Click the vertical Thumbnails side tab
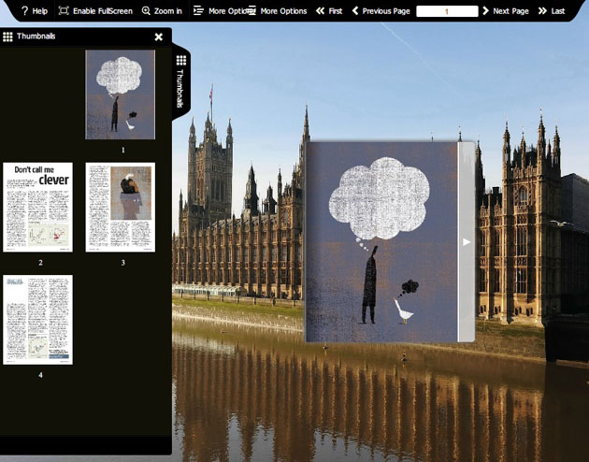 (x=180, y=81)
